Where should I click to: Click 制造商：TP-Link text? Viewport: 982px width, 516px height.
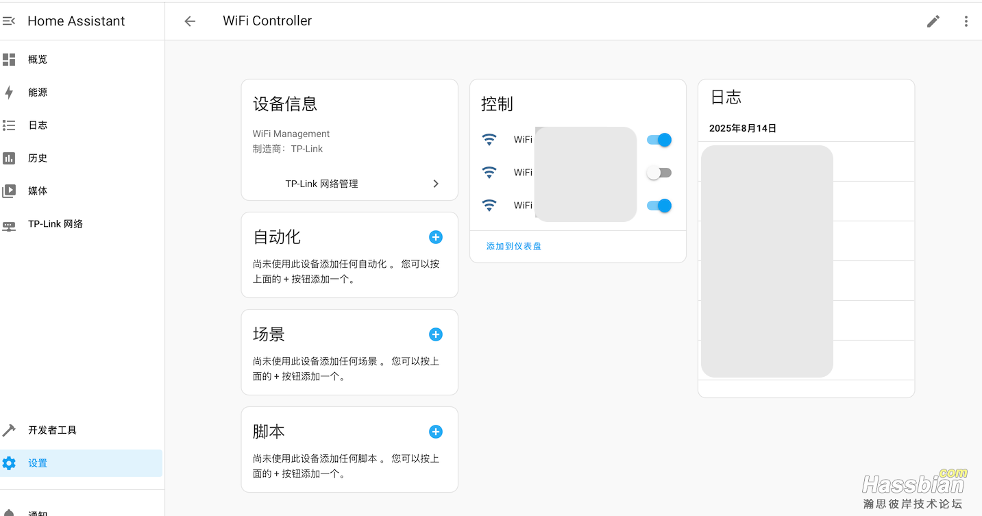(288, 149)
